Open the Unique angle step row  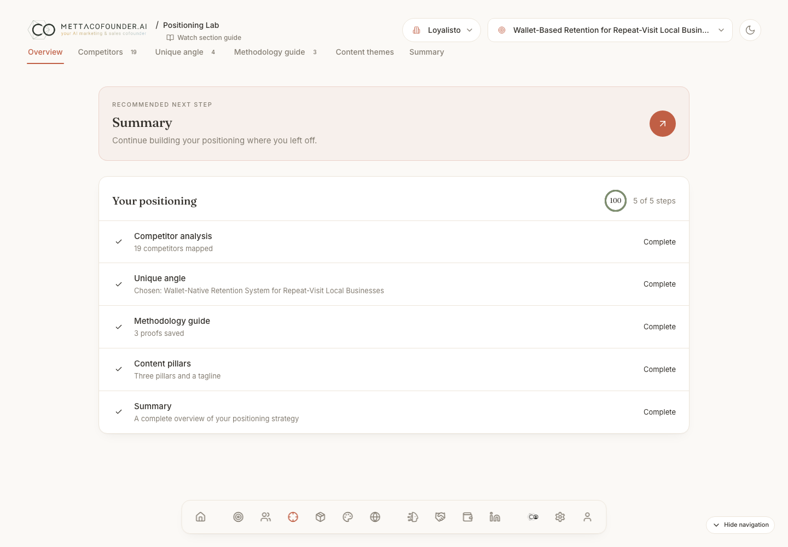394,284
